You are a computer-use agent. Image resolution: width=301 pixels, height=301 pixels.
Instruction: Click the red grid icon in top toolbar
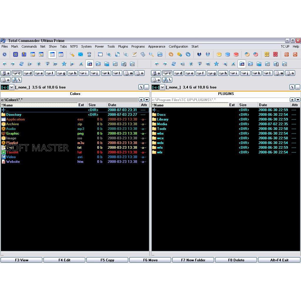tap(275, 54)
